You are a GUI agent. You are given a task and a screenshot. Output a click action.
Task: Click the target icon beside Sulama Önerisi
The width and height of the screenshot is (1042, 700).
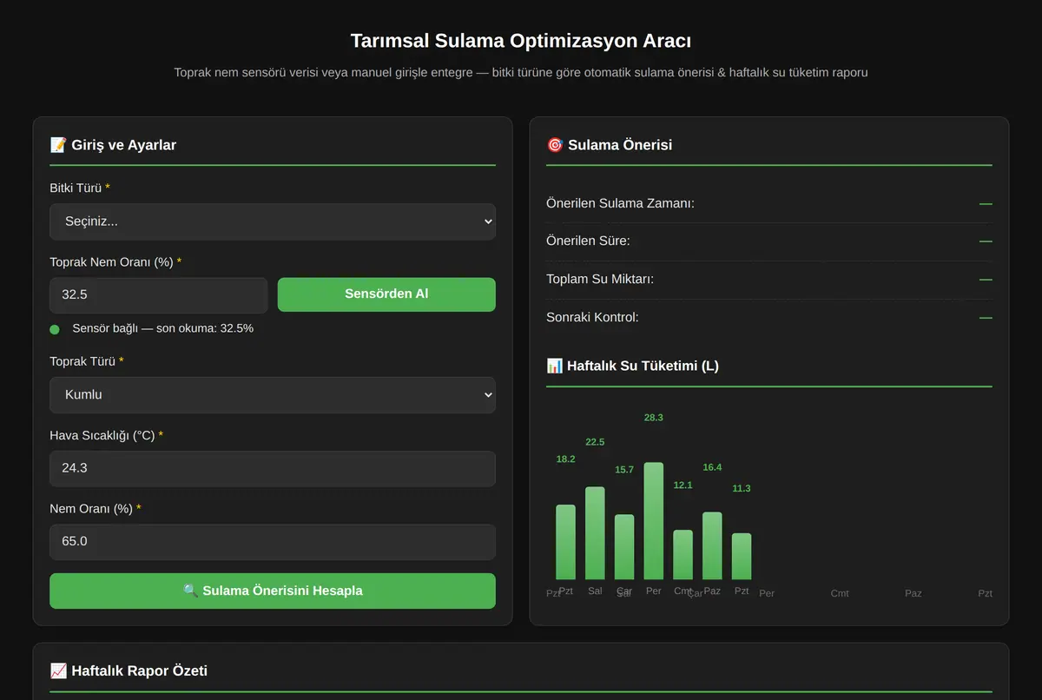[x=555, y=145]
